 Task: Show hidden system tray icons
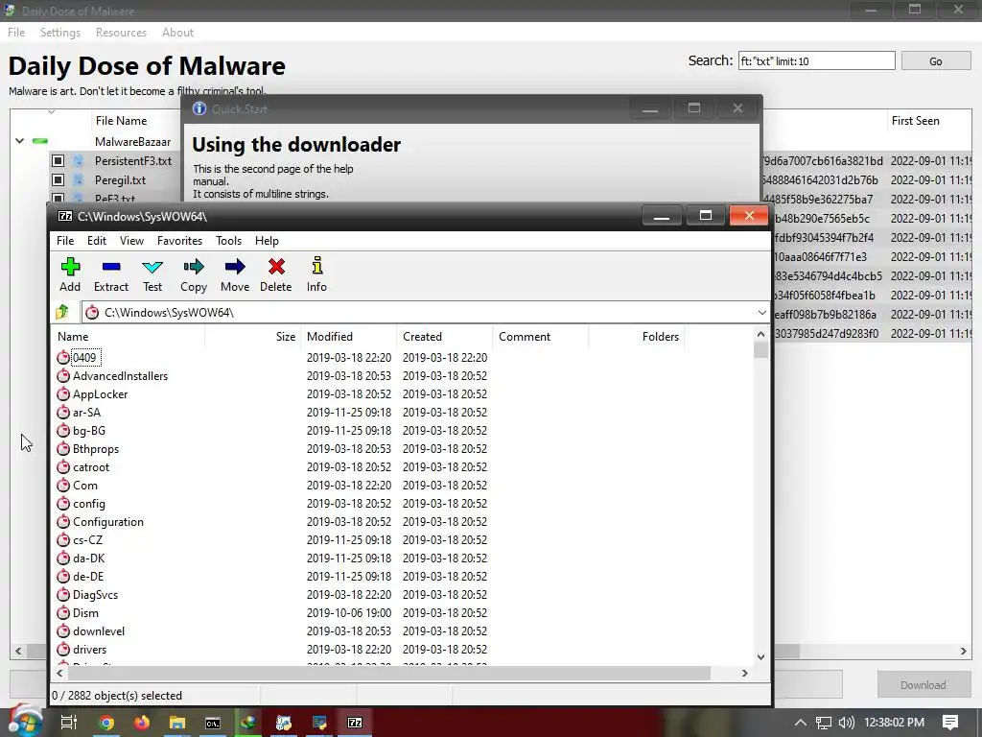pos(801,723)
